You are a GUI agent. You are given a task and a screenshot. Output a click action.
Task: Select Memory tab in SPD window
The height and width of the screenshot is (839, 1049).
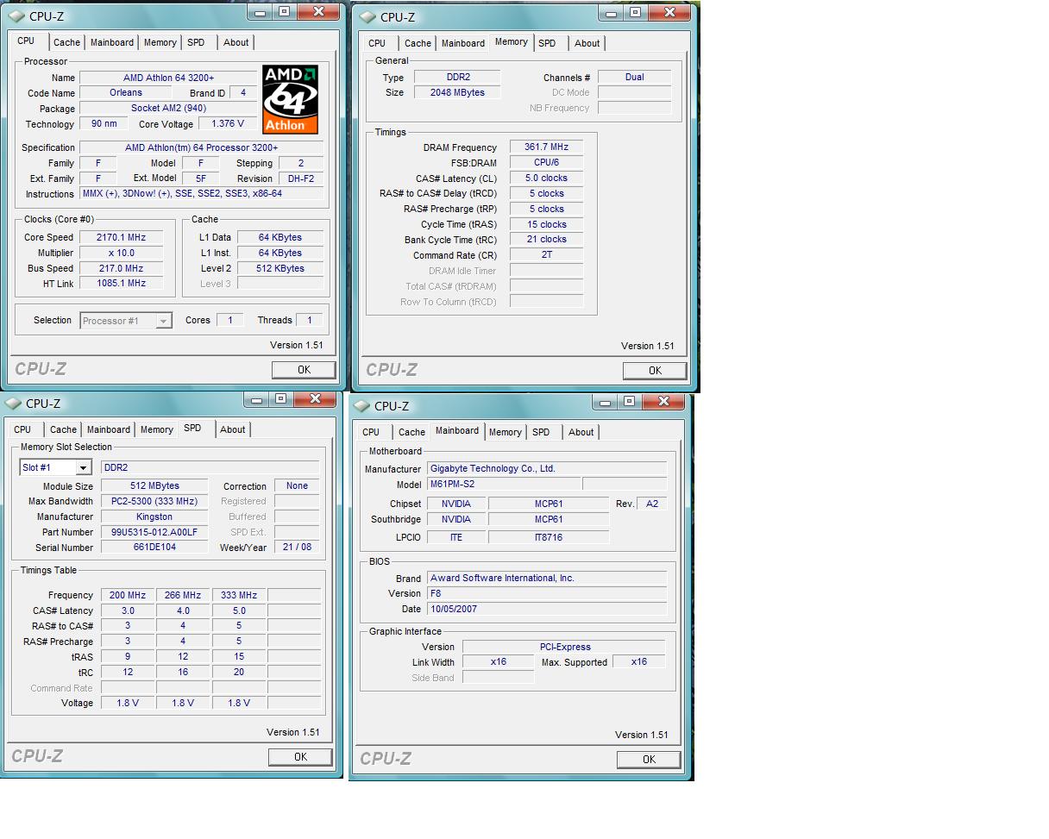(156, 429)
